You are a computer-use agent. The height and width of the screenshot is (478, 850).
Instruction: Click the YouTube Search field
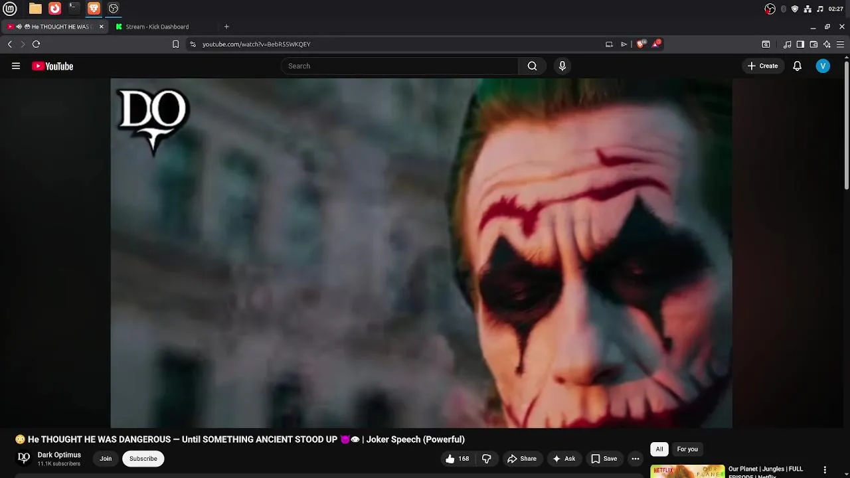[400, 66]
